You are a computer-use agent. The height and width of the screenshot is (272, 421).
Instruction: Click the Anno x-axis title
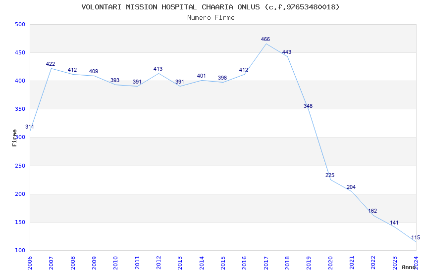[409, 267]
